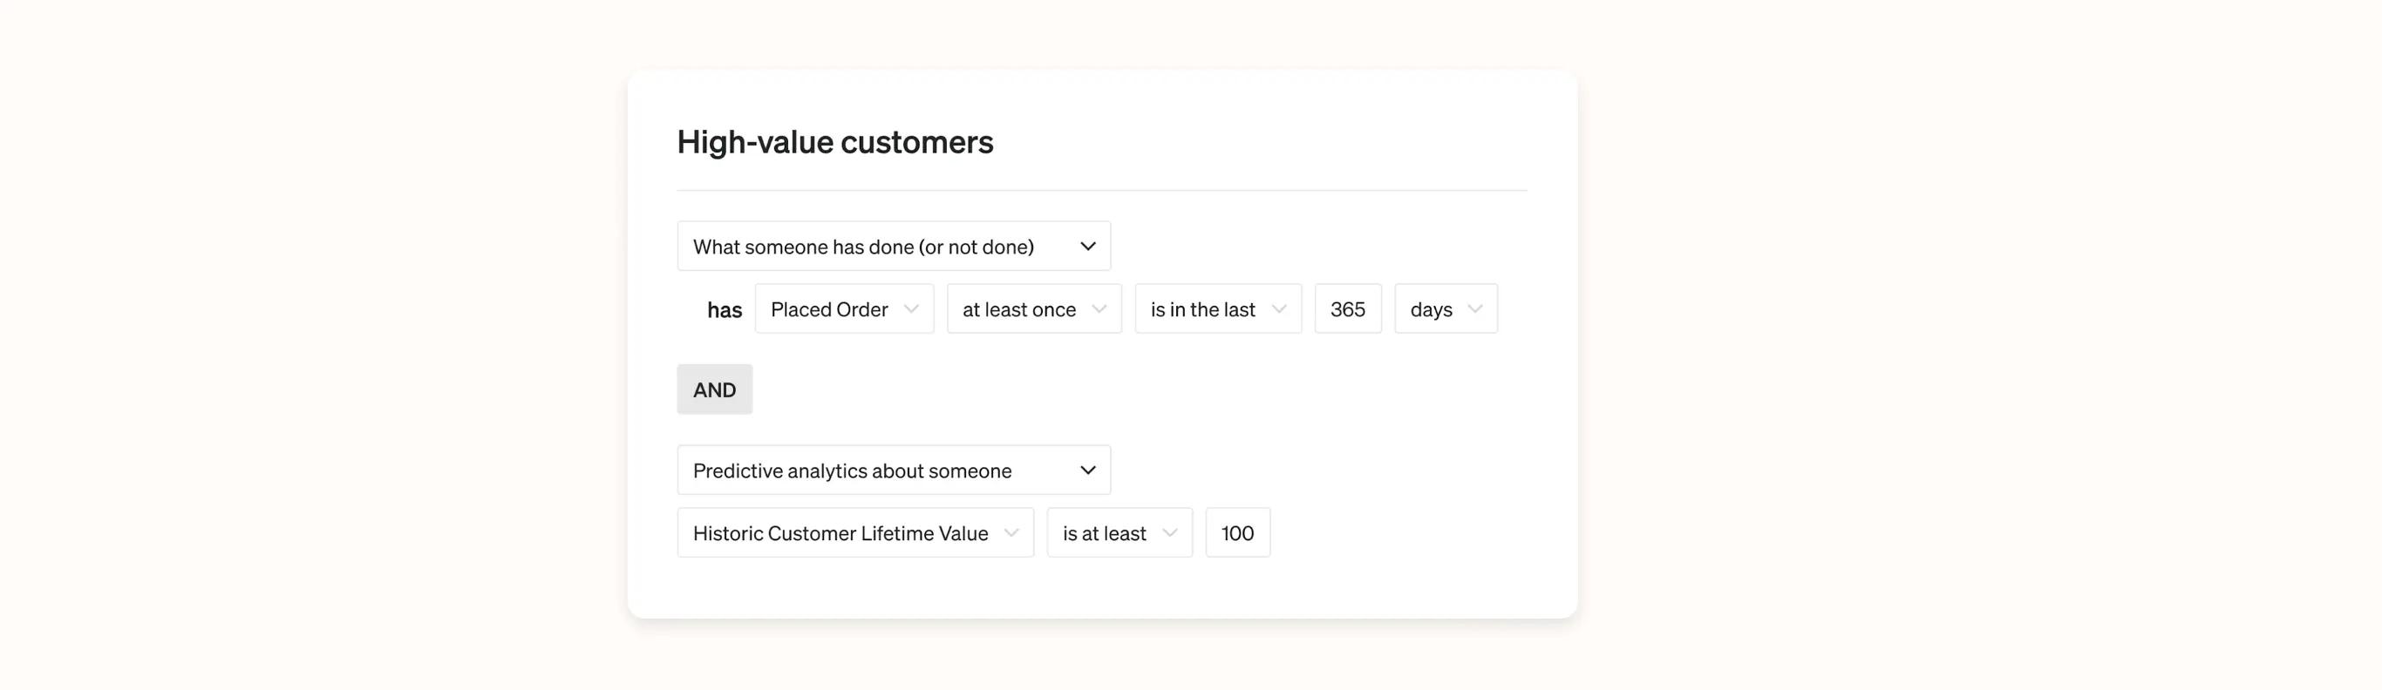
Task: Click the chevron on 'is in the last'
Action: coord(1280,308)
